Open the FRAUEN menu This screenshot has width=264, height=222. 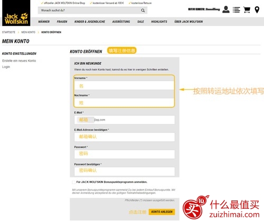62,22
